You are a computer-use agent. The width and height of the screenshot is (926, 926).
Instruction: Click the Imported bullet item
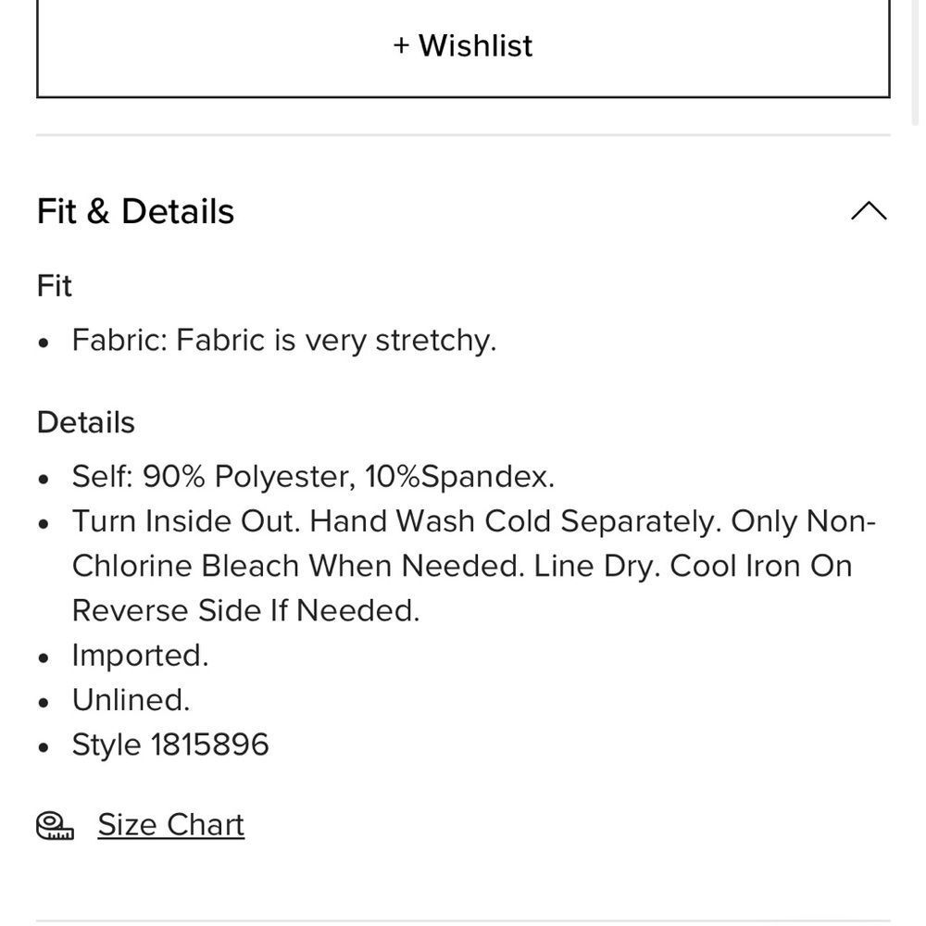click(x=141, y=656)
